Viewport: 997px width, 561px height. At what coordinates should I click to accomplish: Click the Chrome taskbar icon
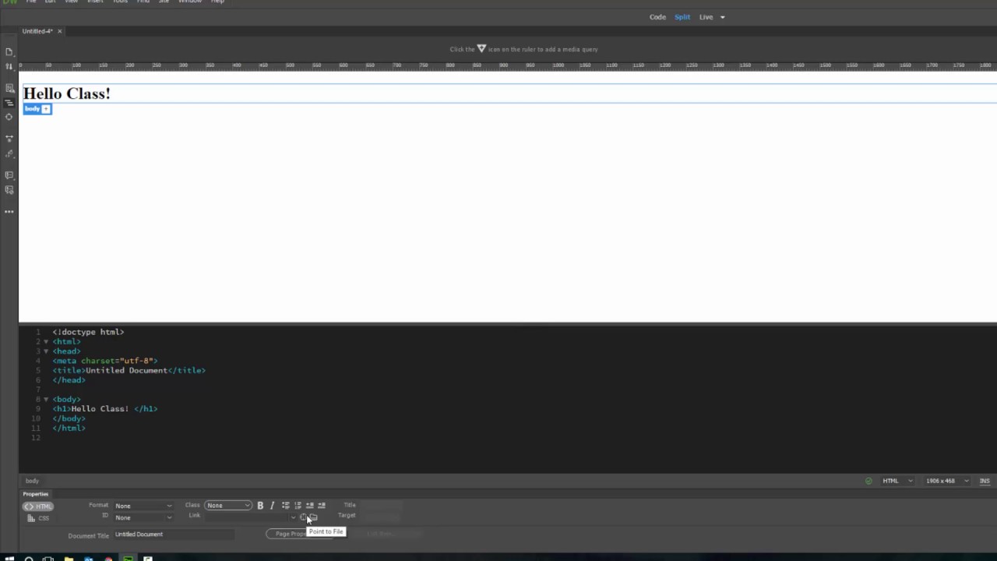coord(108,558)
